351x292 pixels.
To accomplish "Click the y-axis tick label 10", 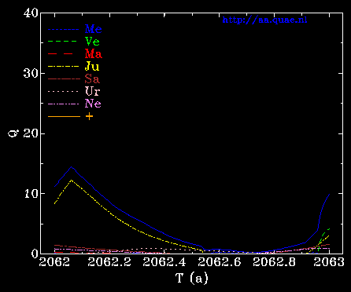I will [x=31, y=194].
